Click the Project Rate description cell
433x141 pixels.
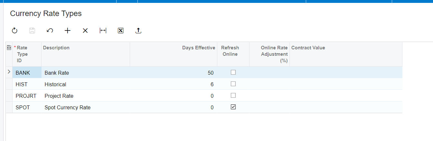[x=86, y=96]
